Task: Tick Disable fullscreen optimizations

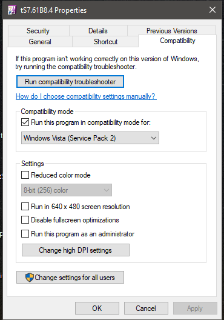Action: pyautogui.click(x=25, y=220)
